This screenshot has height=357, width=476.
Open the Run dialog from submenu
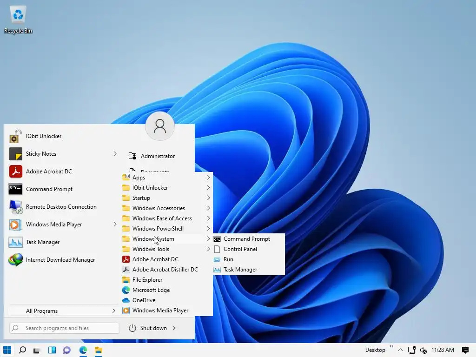tap(249, 259)
